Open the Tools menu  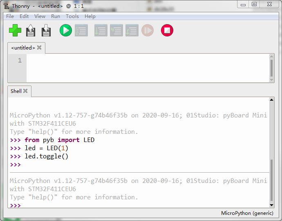72,16
